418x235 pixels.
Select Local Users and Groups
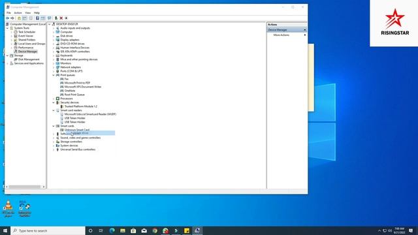coord(32,44)
